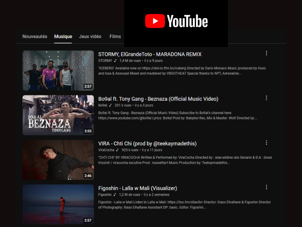This screenshot has width=302, height=227.
Task: Switch to the Nouveautés filter
Action: 34,36
